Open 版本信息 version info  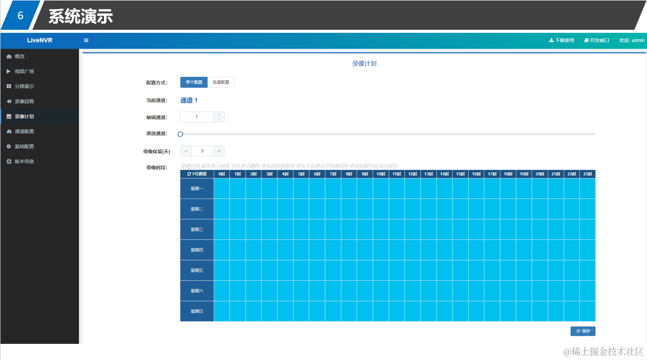[39, 162]
